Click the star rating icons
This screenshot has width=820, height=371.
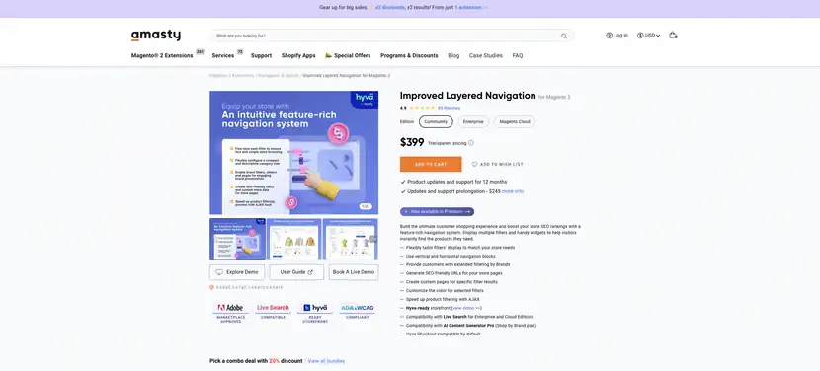tap(423, 108)
